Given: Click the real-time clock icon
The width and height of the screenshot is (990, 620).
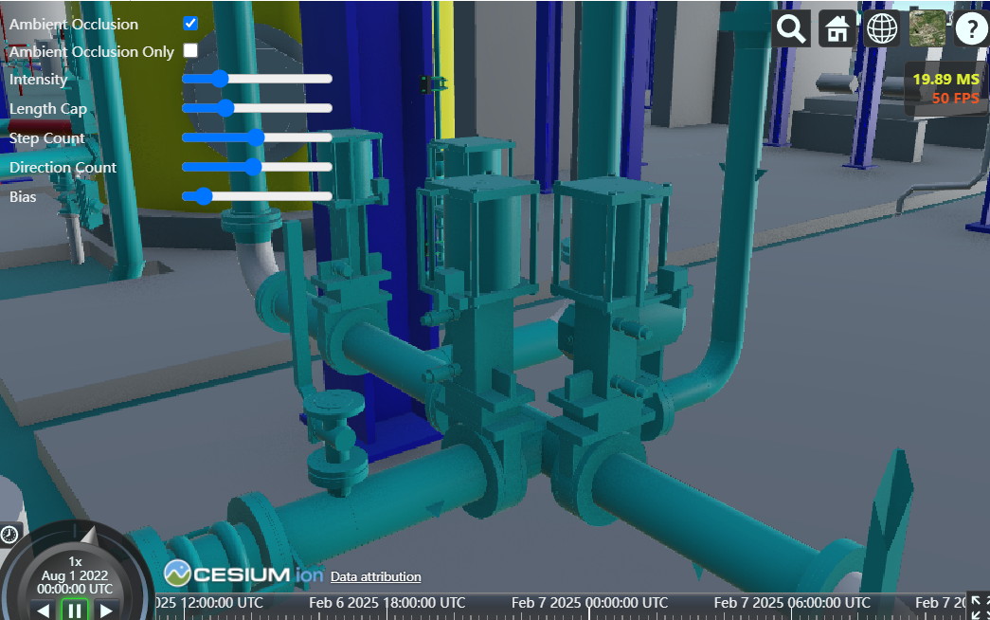Looking at the screenshot, I should pyautogui.click(x=9, y=535).
